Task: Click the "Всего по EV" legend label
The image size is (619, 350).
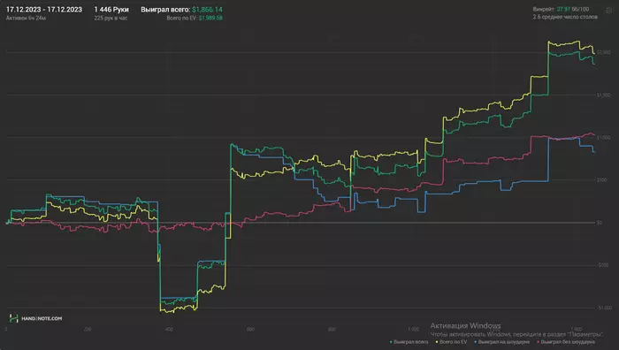Action: [453, 342]
